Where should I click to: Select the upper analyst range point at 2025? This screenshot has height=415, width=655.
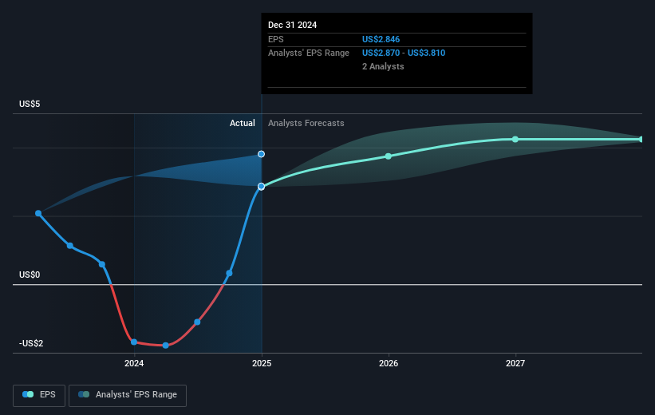tap(261, 154)
